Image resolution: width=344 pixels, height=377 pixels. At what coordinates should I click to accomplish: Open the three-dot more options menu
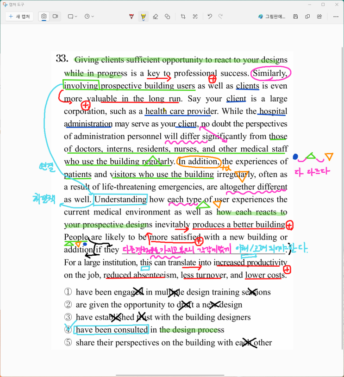(336, 16)
